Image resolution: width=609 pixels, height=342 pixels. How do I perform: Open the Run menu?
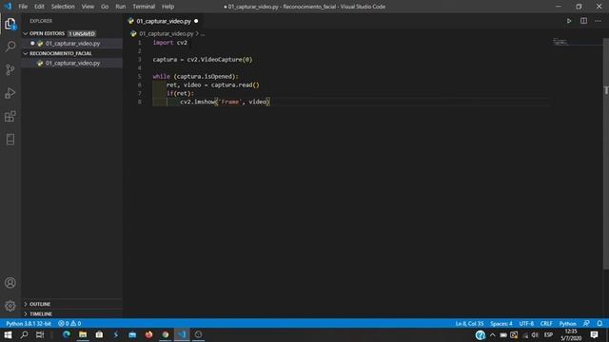pyautogui.click(x=121, y=7)
